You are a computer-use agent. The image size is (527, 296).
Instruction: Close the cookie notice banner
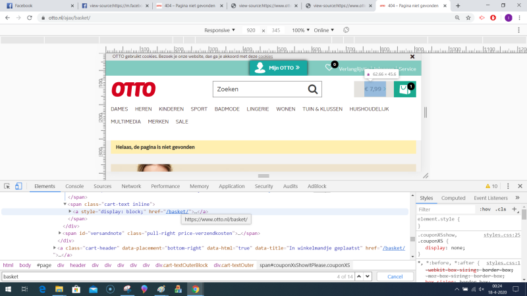pos(412,57)
